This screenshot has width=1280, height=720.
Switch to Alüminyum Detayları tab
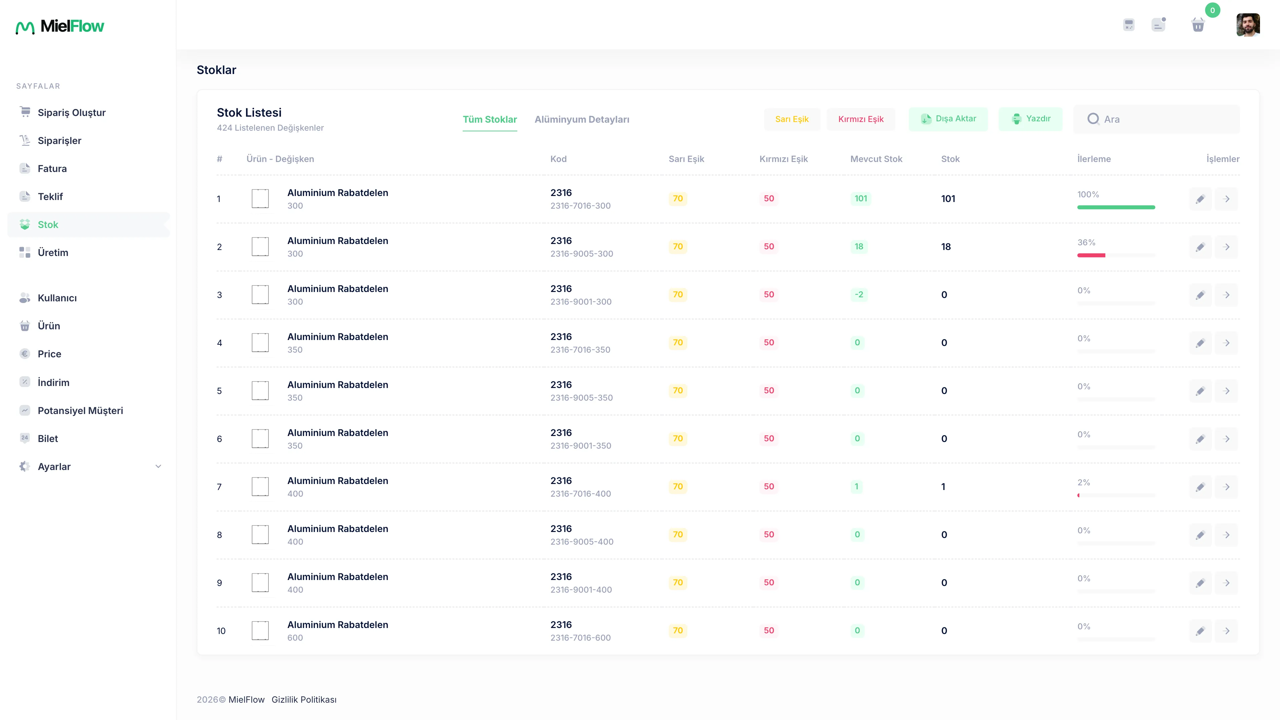(582, 119)
